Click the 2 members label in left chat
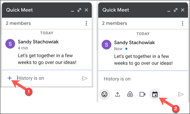 [x=18, y=23]
